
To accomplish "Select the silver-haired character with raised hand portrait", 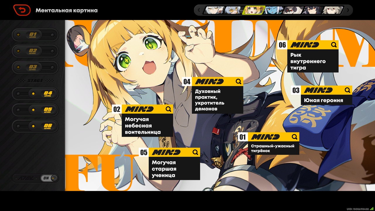I will tap(214, 10).
